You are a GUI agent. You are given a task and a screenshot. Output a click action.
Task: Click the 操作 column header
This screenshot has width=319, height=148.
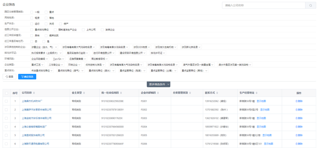click(299, 93)
